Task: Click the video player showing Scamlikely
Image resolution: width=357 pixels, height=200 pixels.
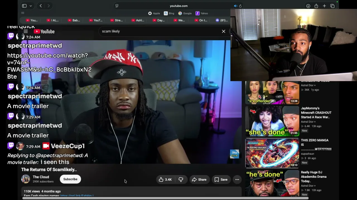Action: coord(131,102)
